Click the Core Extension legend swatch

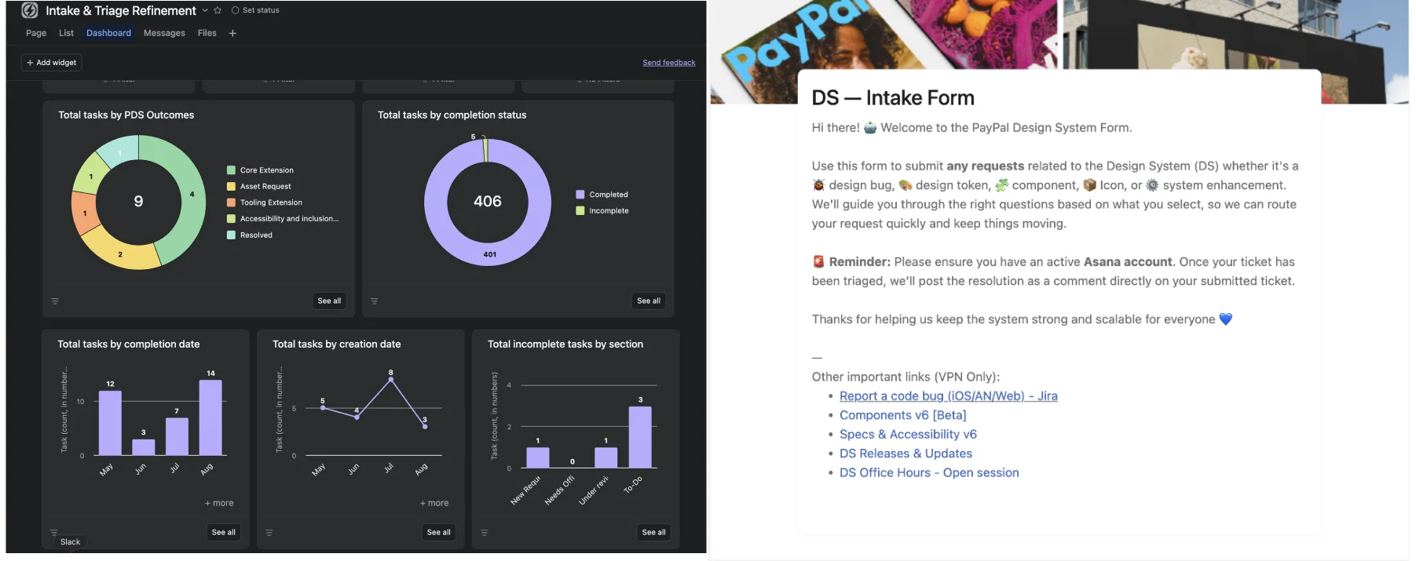(231, 170)
